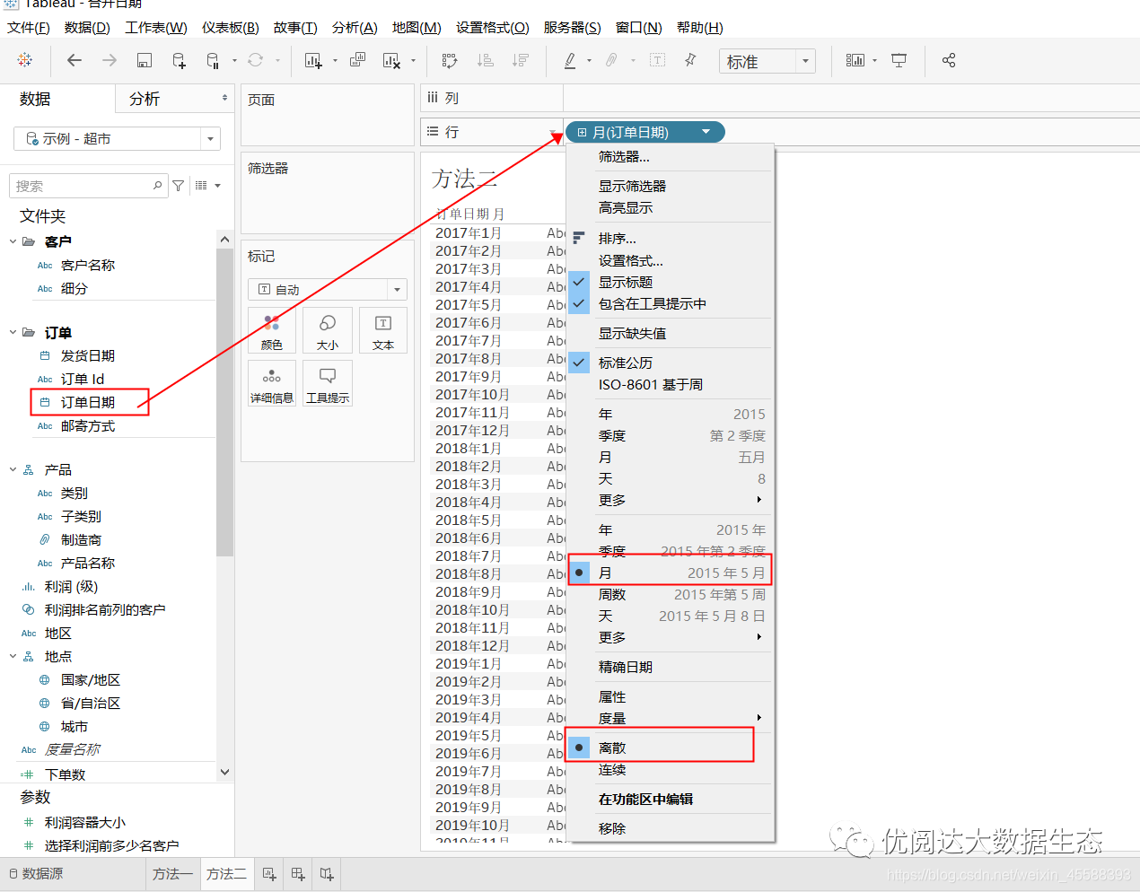Click the Detail (详细信息) marks button

pos(272,383)
